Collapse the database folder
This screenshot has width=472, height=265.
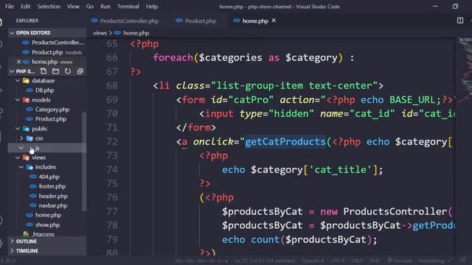pos(18,80)
